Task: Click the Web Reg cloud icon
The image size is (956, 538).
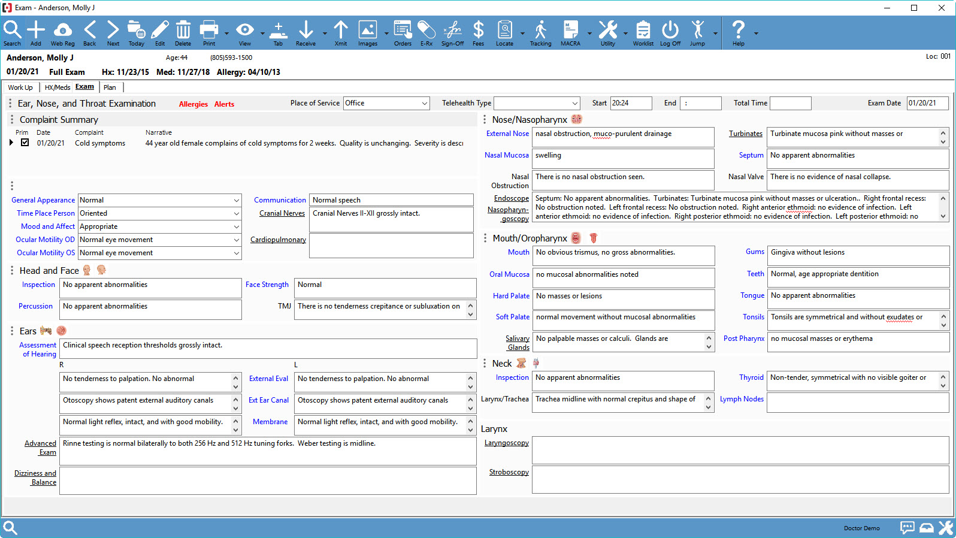Action: (x=62, y=33)
